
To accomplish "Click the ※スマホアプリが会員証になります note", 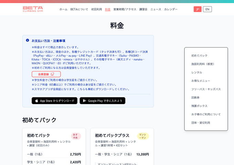I will coord(81,89).
